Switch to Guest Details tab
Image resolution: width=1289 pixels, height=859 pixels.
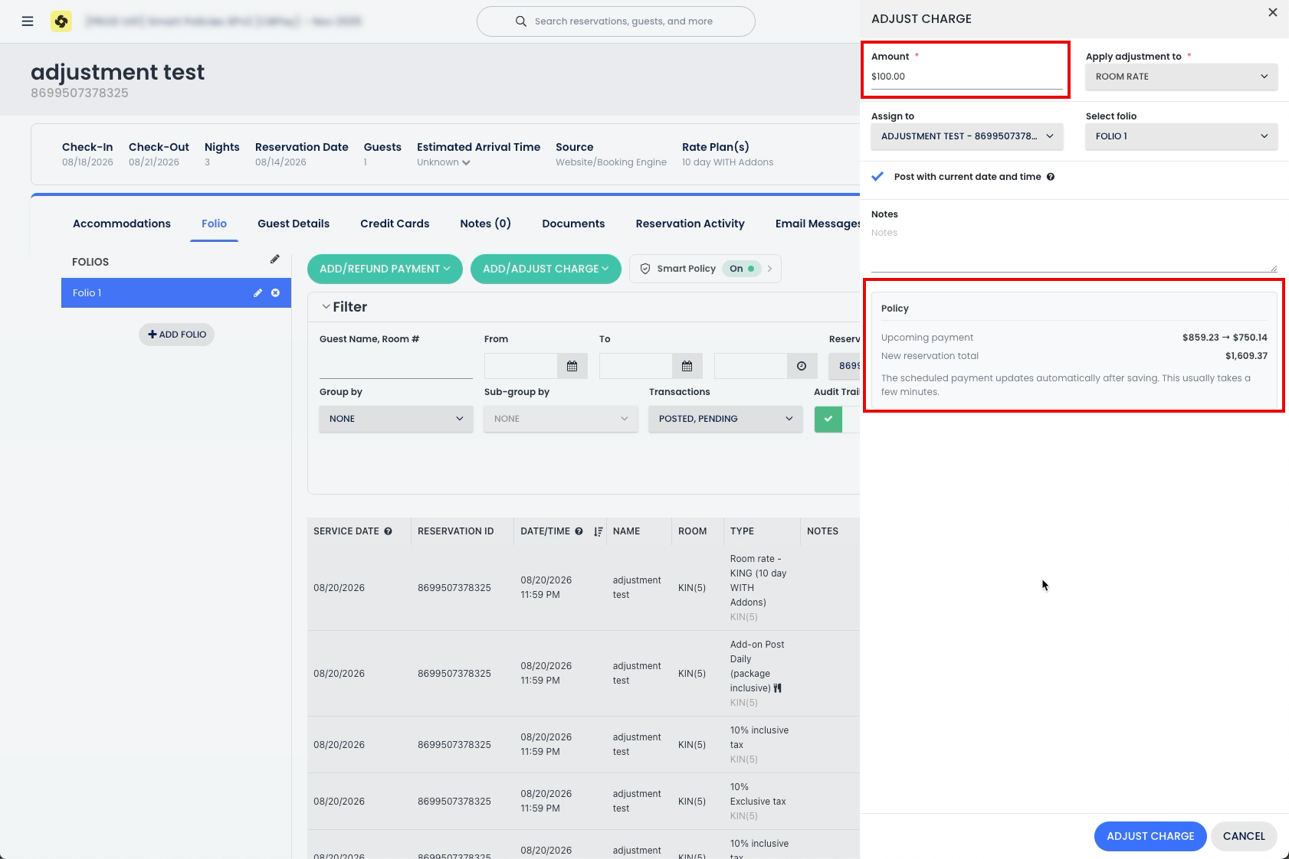tap(294, 224)
